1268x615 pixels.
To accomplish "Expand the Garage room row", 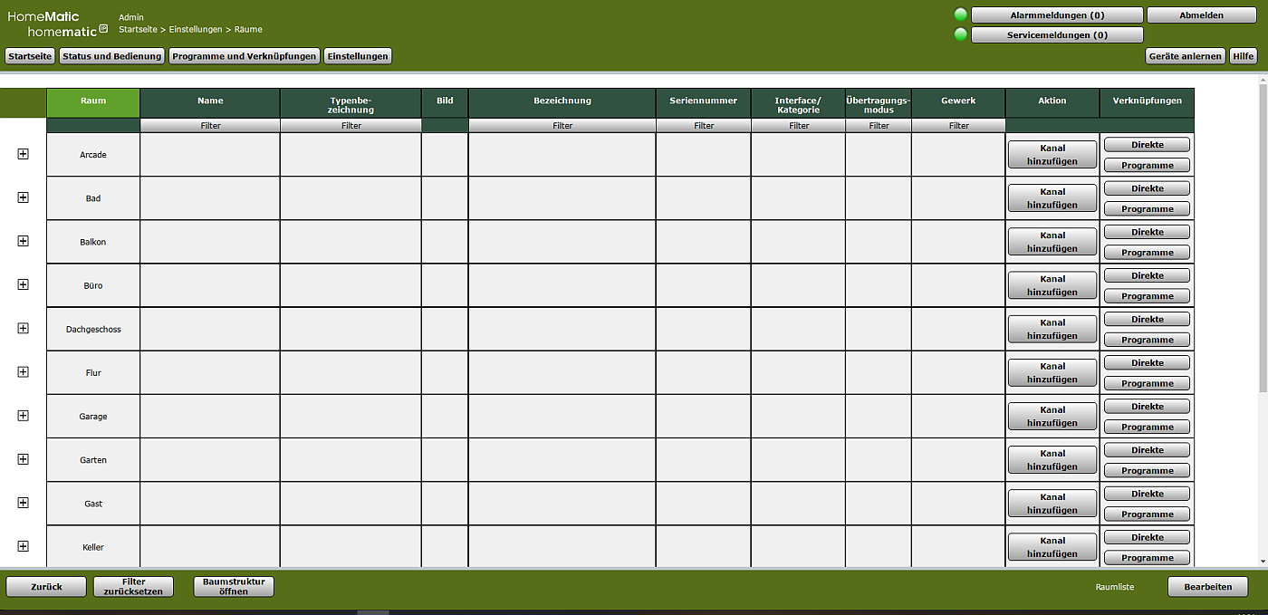I will pyautogui.click(x=23, y=415).
